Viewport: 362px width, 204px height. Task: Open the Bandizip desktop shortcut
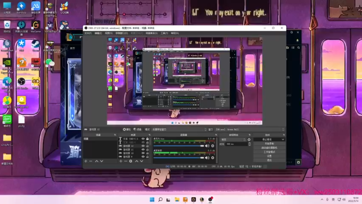(x=21, y=8)
